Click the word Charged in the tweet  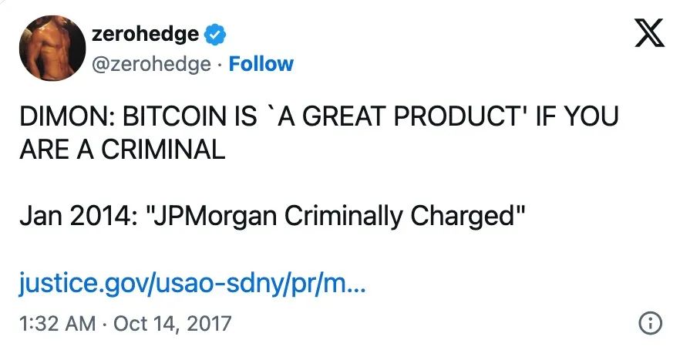click(467, 215)
